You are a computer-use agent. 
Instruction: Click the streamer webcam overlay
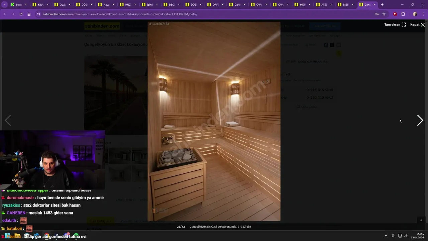52,160
